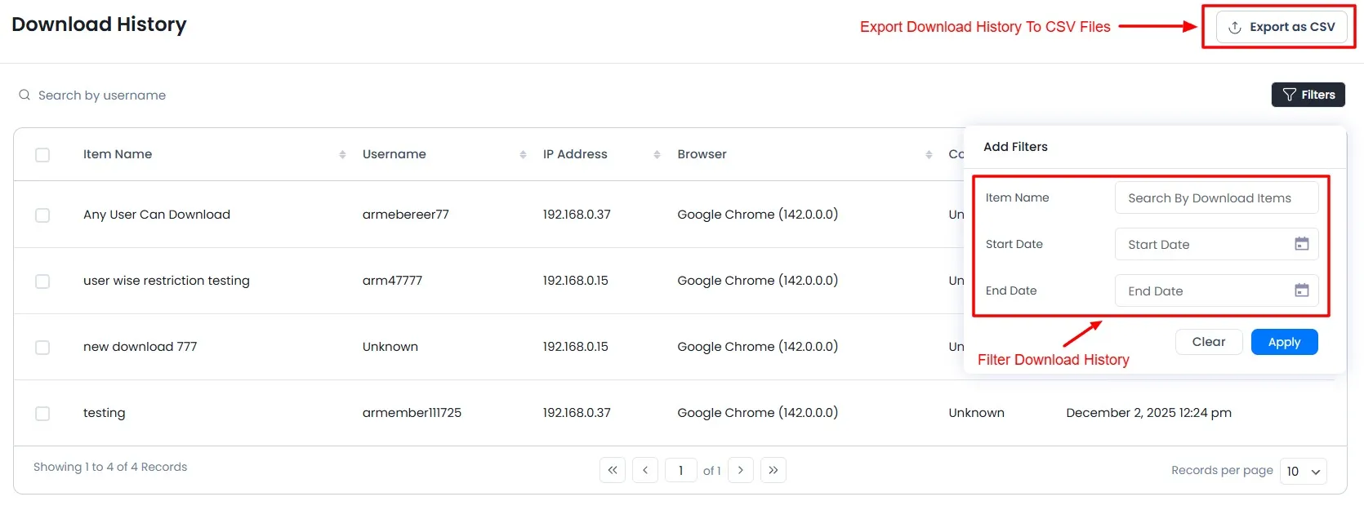Toggle the select-all checkbox in table header
This screenshot has width=1364, height=510.
pos(42,154)
